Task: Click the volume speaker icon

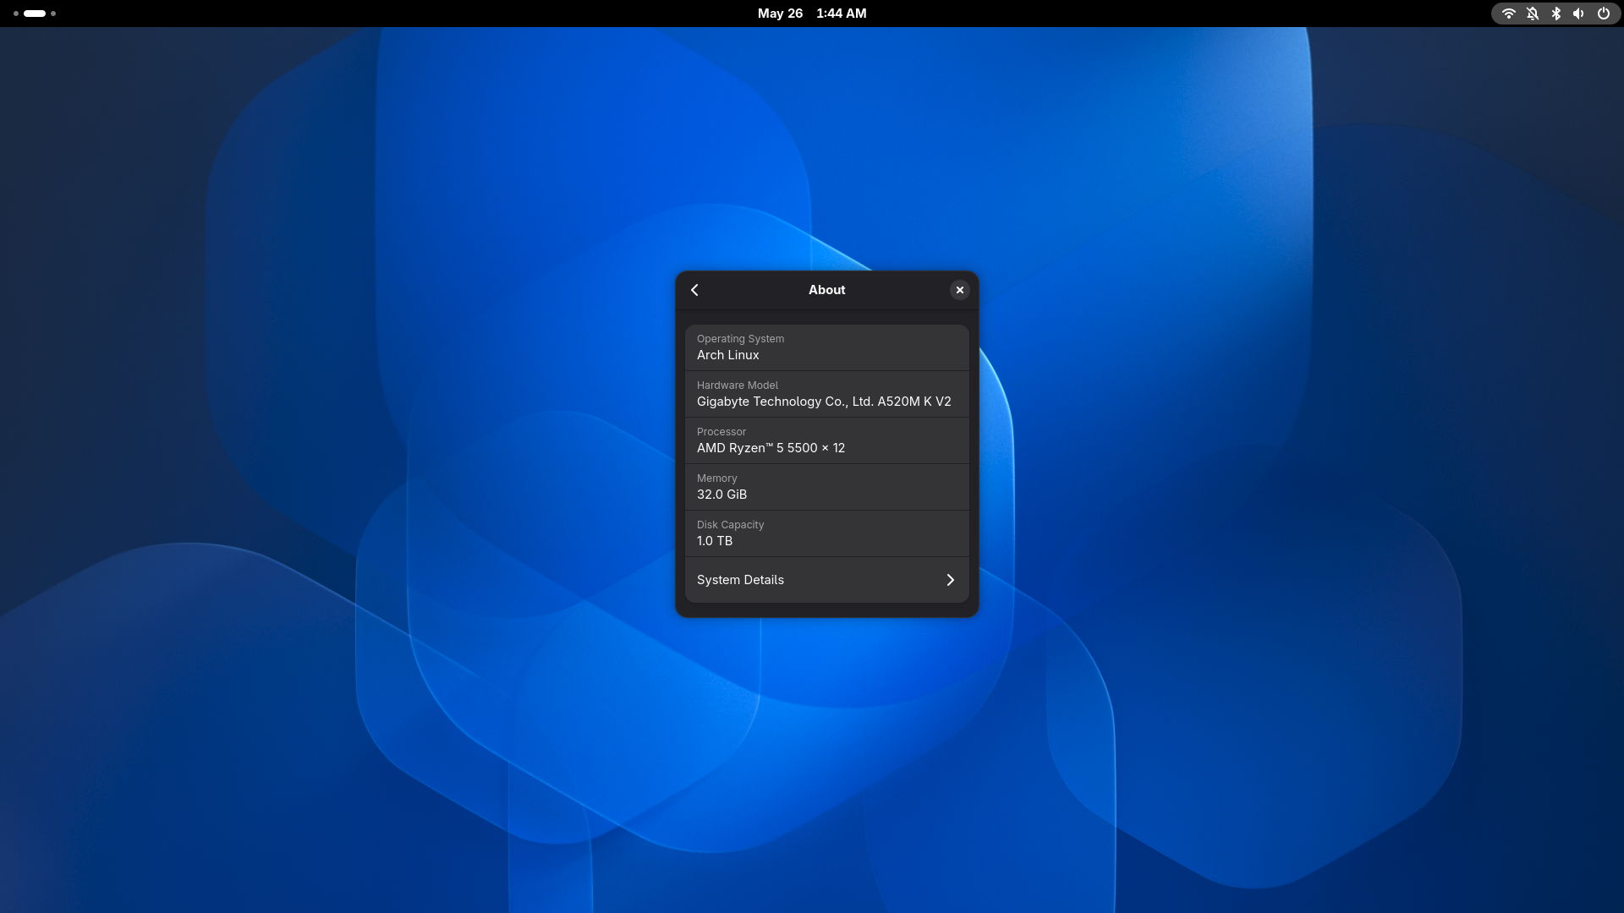Action: [1578, 14]
